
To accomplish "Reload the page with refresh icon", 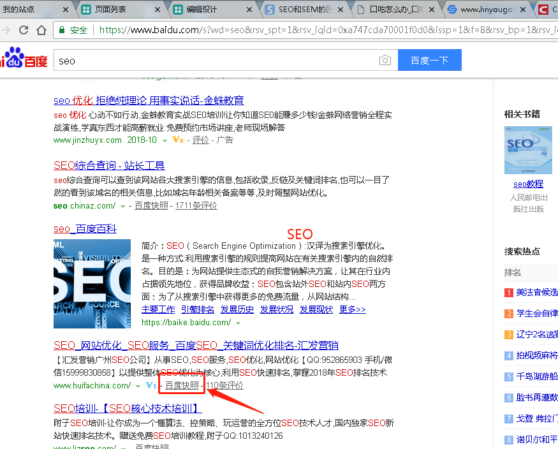I will coord(24,30).
